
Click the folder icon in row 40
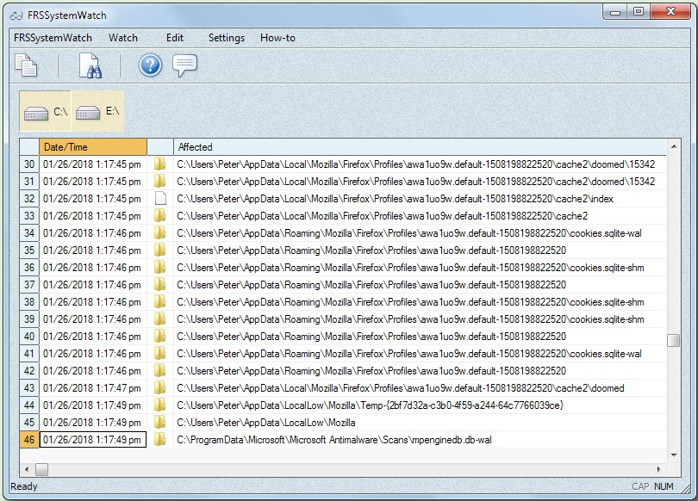click(160, 336)
